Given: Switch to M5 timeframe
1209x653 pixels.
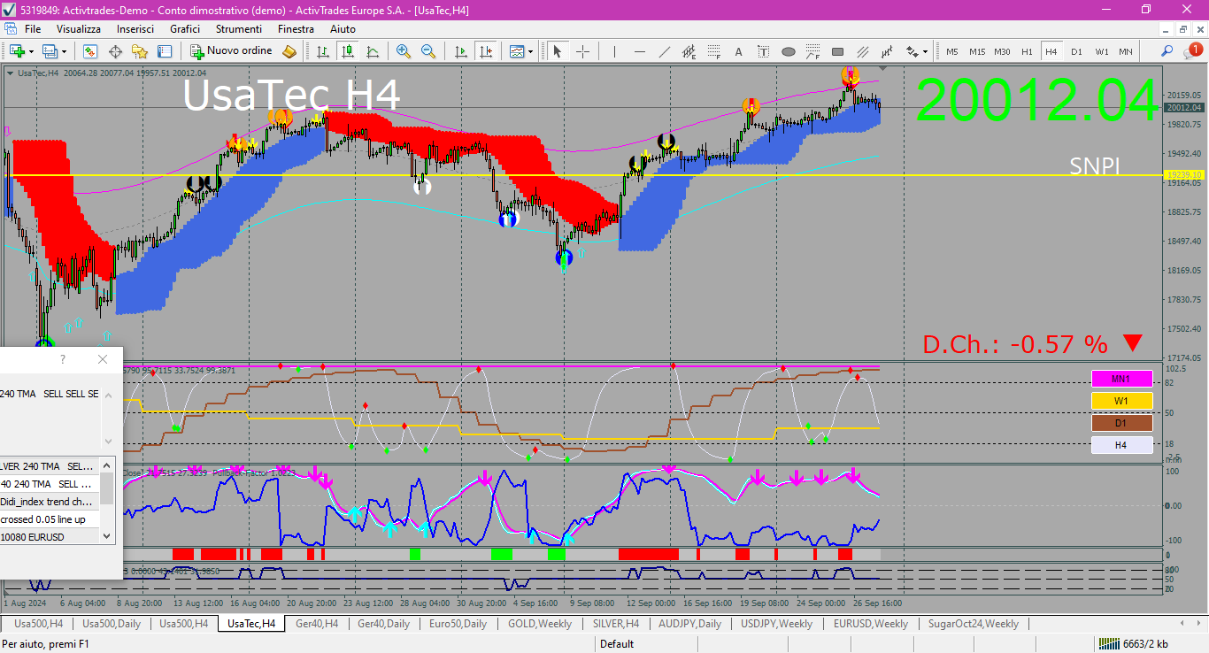Looking at the screenshot, I should [952, 51].
